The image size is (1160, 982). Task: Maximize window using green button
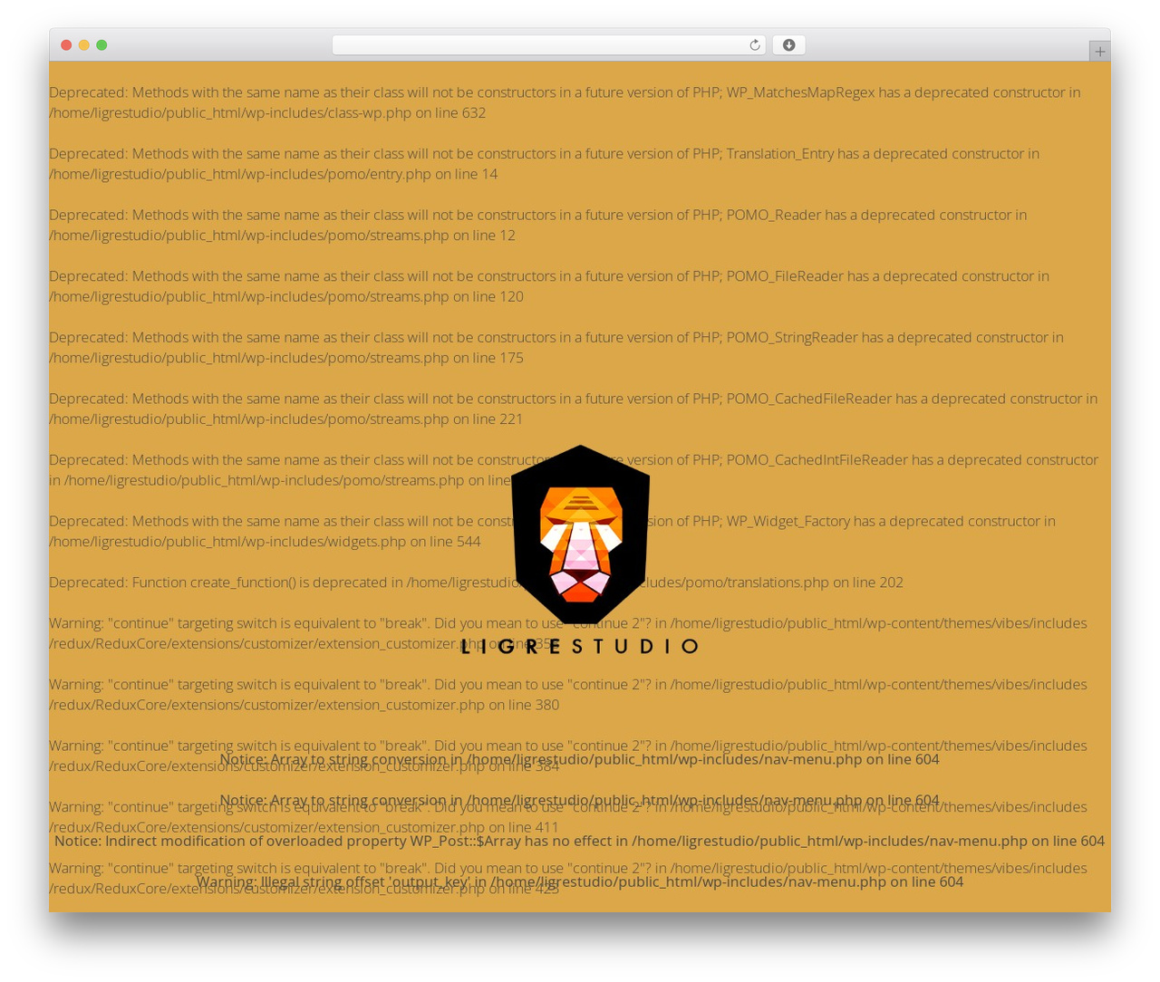tap(101, 45)
